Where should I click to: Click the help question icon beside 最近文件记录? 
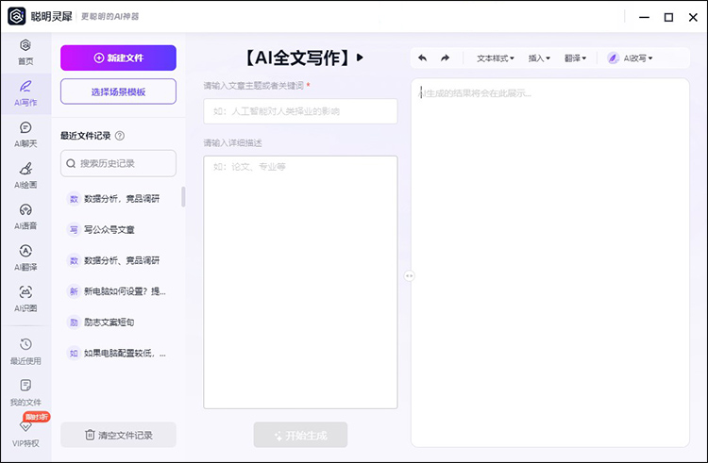(120, 136)
